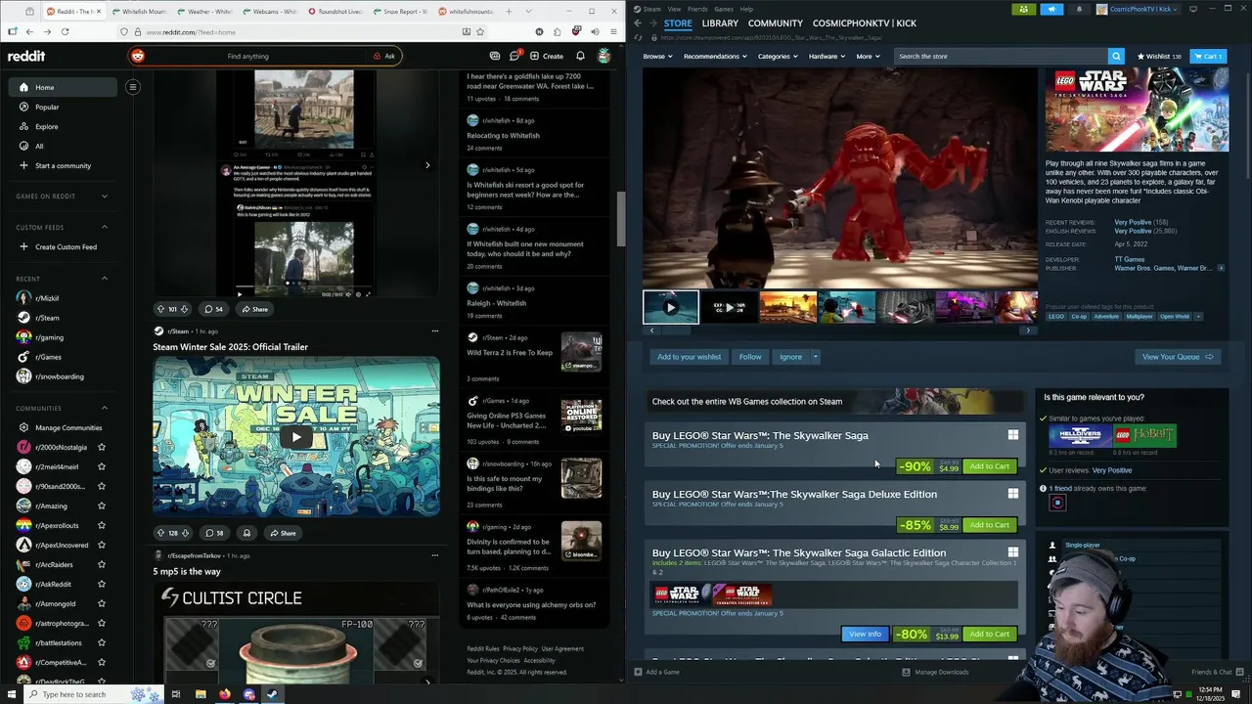The height and width of the screenshot is (704, 1252).
Task: Open Steam Friends menu
Action: [x=697, y=9]
